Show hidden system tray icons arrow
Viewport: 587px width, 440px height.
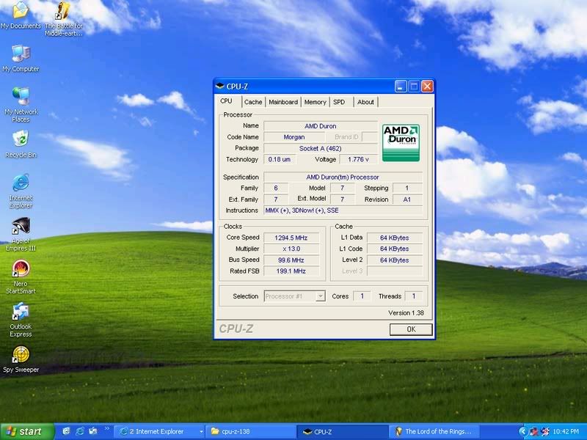click(522, 431)
